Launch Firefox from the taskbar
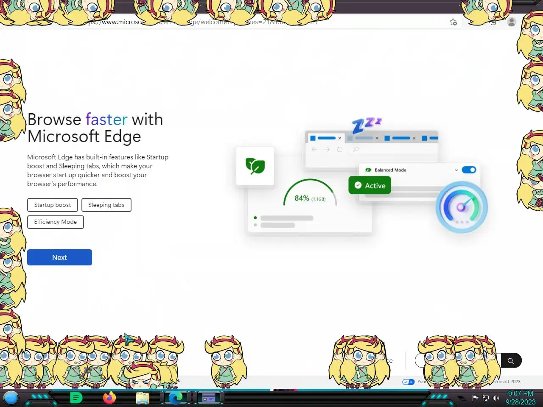The width and height of the screenshot is (543, 407). coord(109,398)
